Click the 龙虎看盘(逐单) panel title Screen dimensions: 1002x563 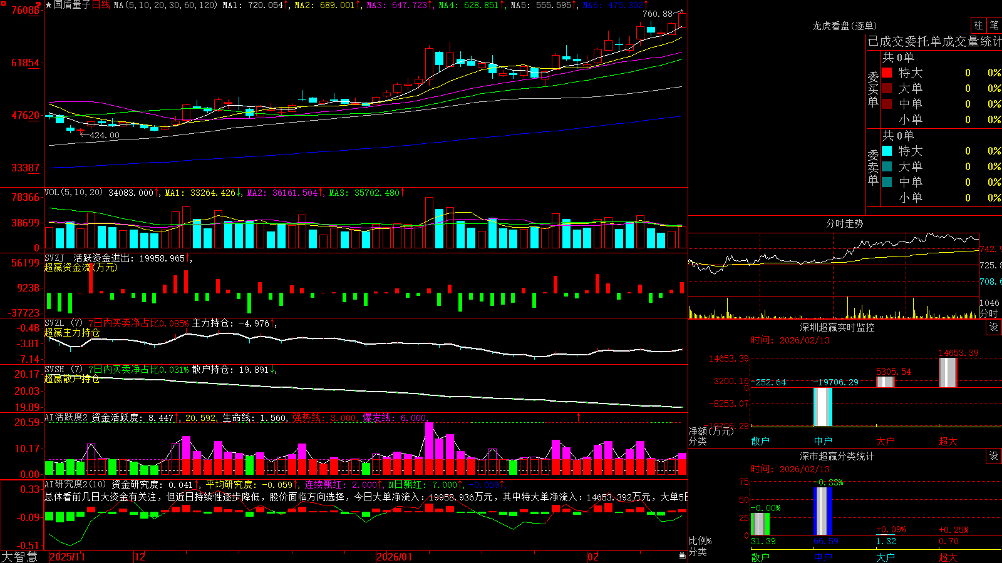[x=844, y=26]
